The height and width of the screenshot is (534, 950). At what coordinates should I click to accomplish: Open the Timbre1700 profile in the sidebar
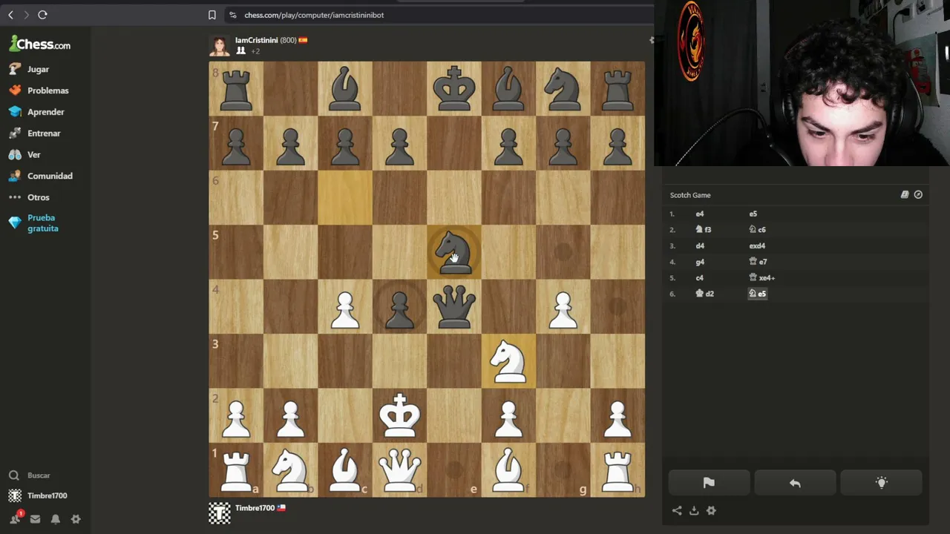tap(47, 495)
